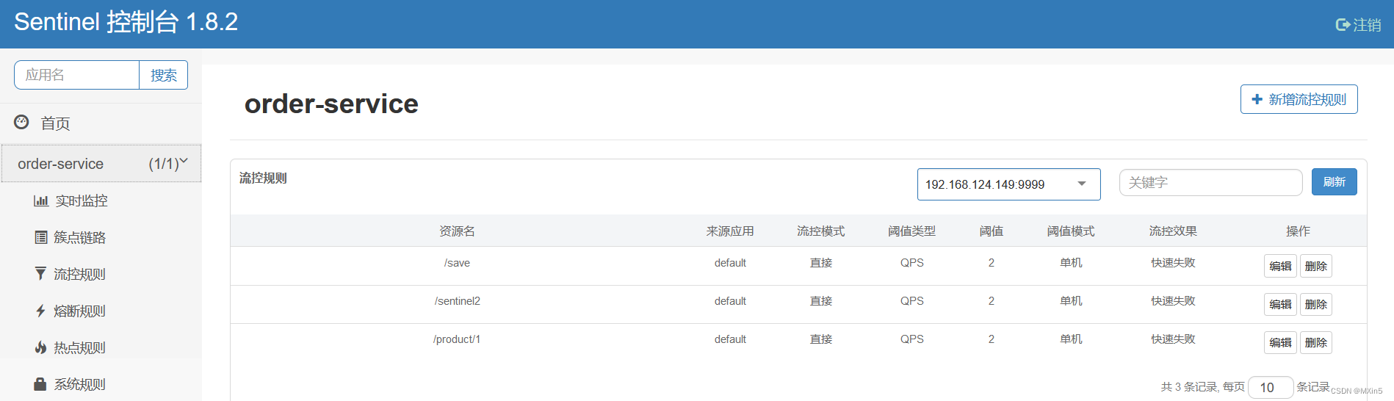Click 注销 to log out
The height and width of the screenshot is (401, 1394).
point(1367,25)
